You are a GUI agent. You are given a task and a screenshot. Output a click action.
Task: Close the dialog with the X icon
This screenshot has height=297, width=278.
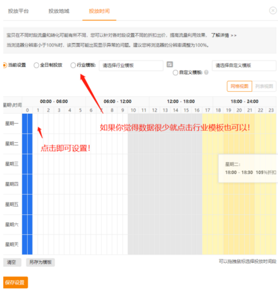tap(272, 10)
